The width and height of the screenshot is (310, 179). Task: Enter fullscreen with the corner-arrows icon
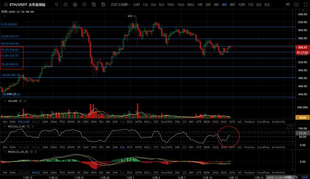(x=305, y=5)
